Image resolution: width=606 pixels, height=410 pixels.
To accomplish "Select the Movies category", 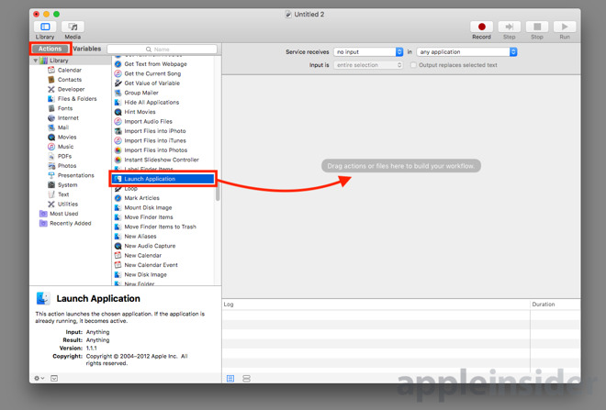I will click(x=67, y=137).
